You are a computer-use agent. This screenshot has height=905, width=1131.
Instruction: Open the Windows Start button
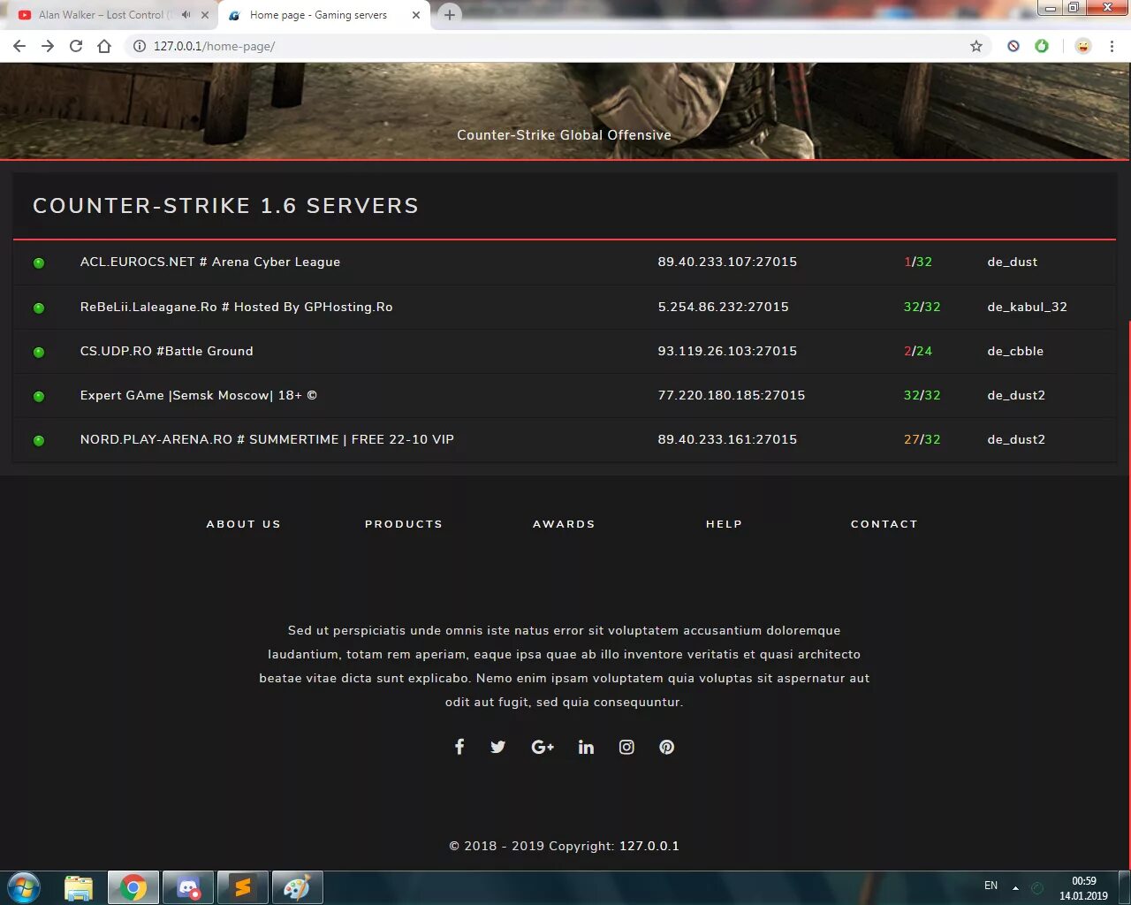(24, 887)
